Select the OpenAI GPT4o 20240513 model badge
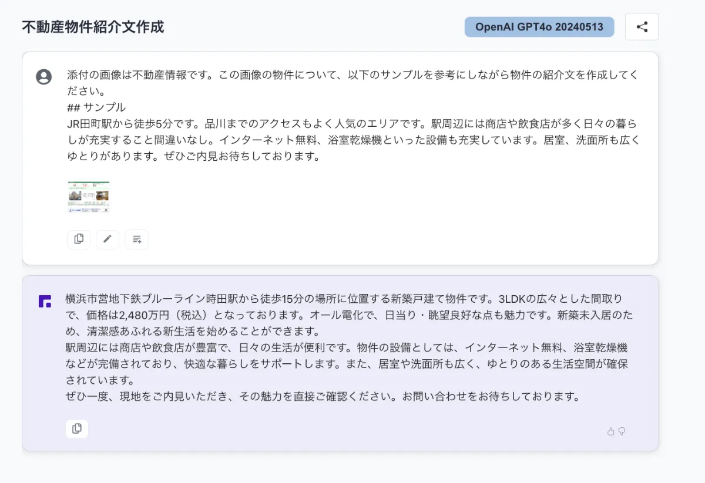This screenshot has height=483, width=705. [x=539, y=27]
